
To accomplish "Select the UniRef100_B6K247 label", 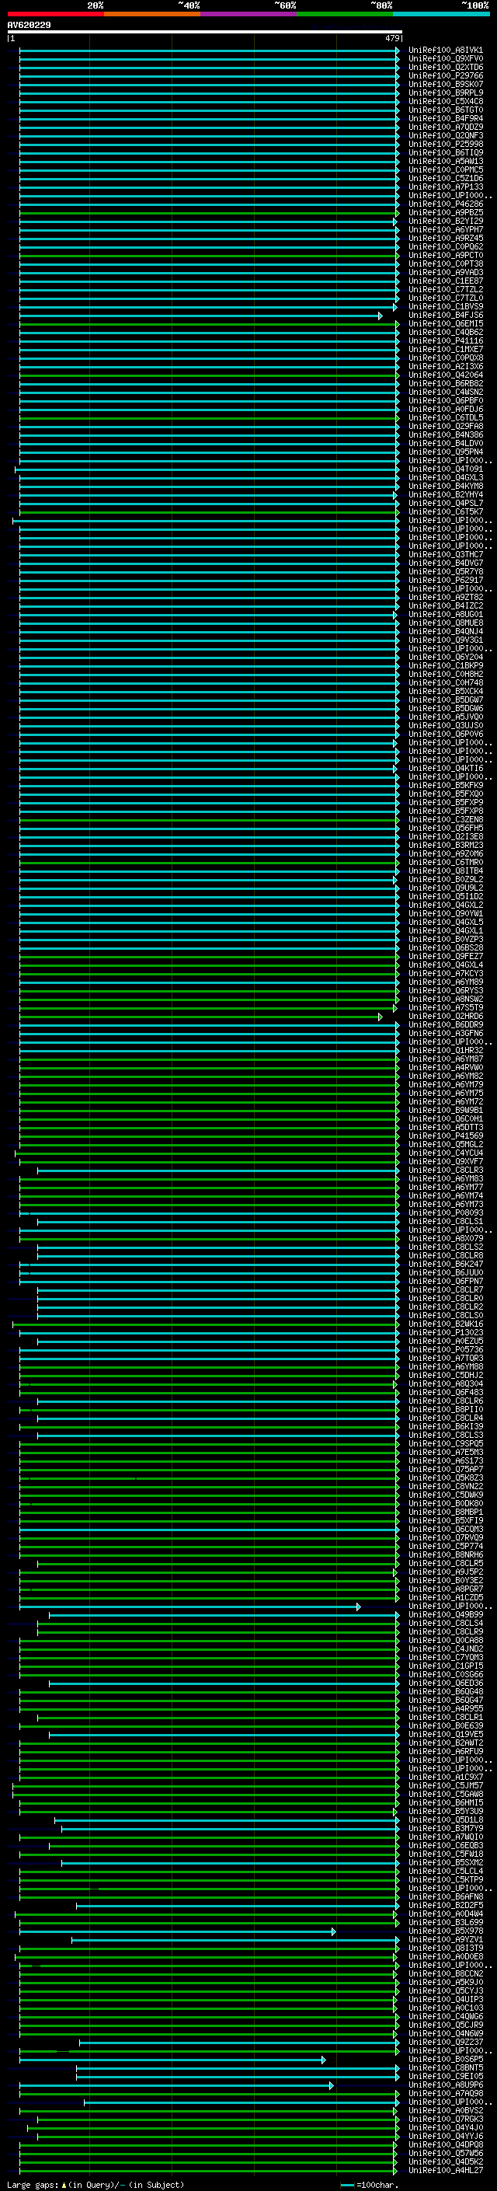I will coord(445,1264).
